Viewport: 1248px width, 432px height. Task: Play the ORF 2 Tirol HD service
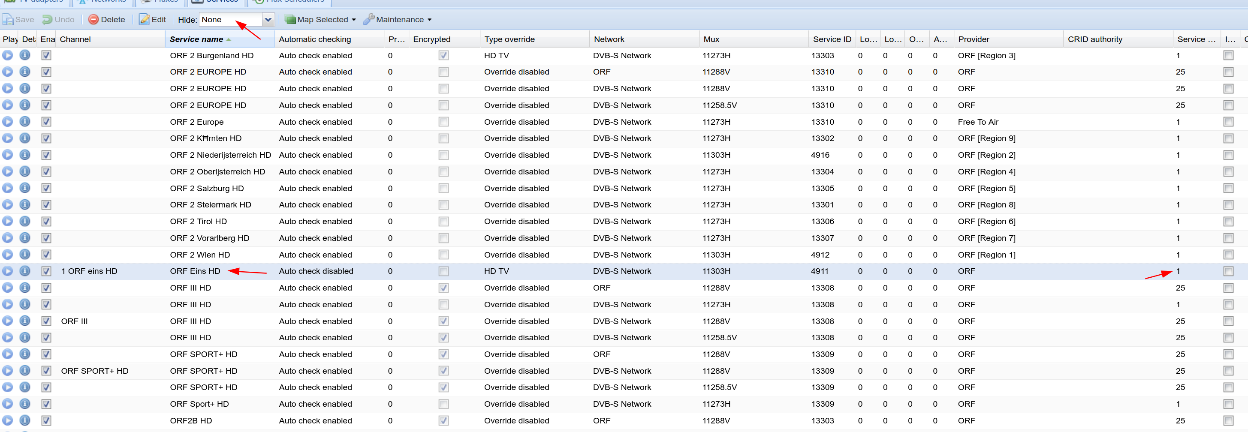click(7, 221)
